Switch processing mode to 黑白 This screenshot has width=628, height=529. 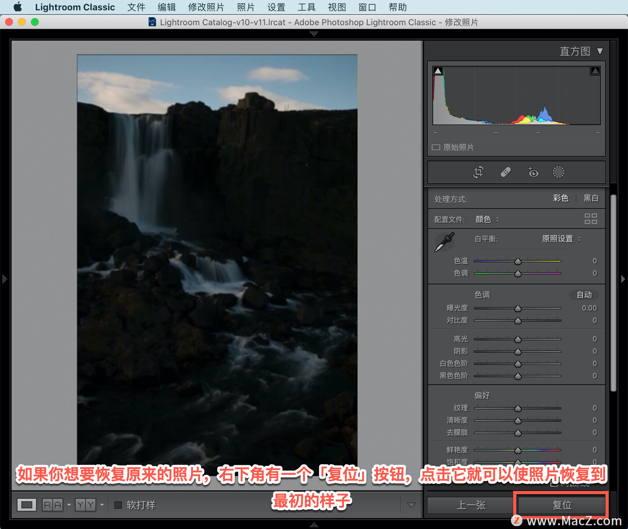pos(591,198)
